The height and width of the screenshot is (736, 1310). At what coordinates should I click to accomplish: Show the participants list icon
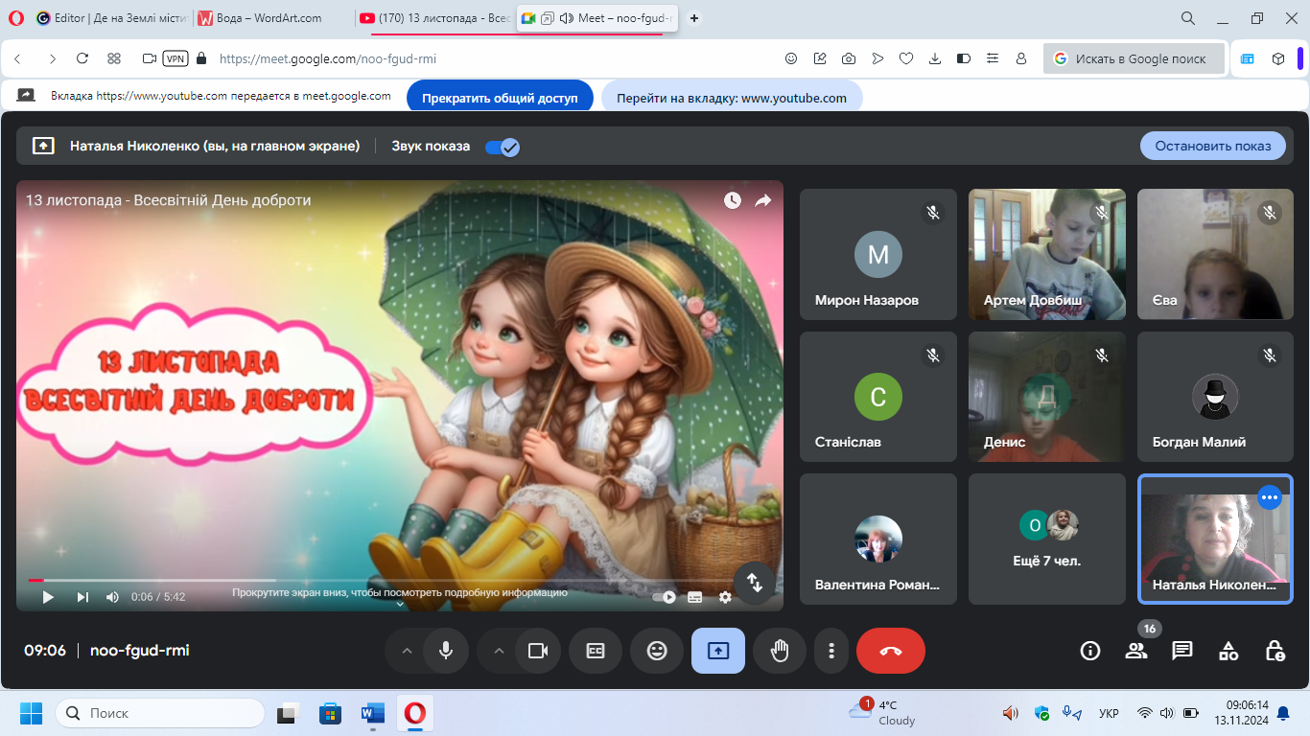coord(1136,651)
